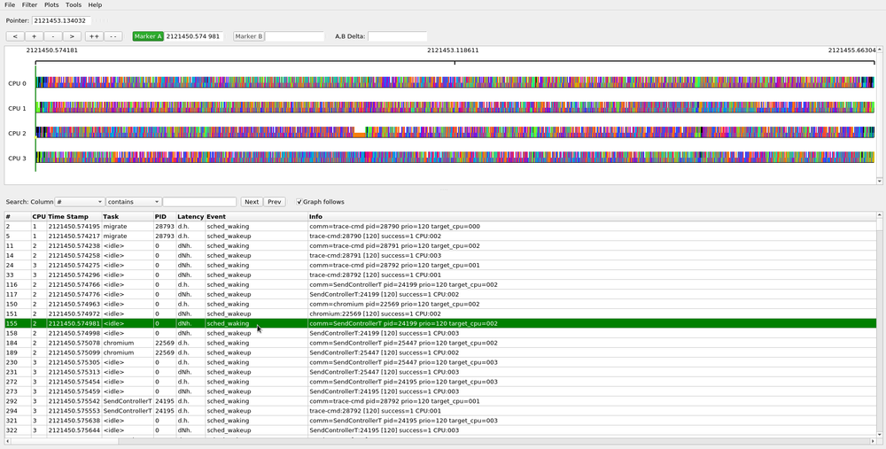The height and width of the screenshot is (449, 886).
Task: Click the Pointer timestamp field
Action: click(61, 20)
